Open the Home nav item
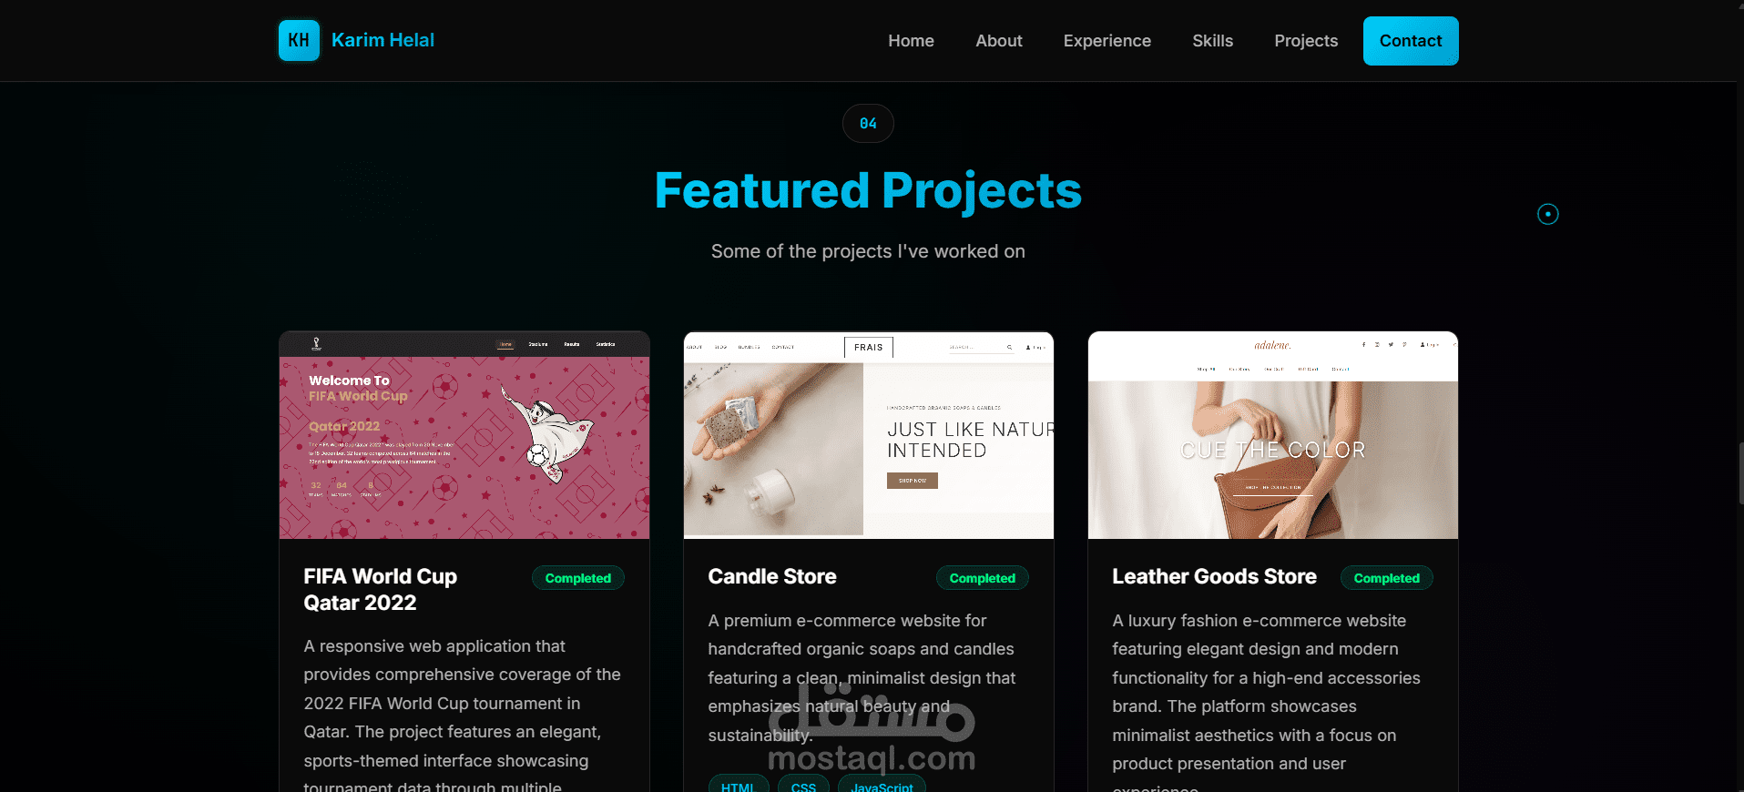This screenshot has height=792, width=1744. (911, 41)
